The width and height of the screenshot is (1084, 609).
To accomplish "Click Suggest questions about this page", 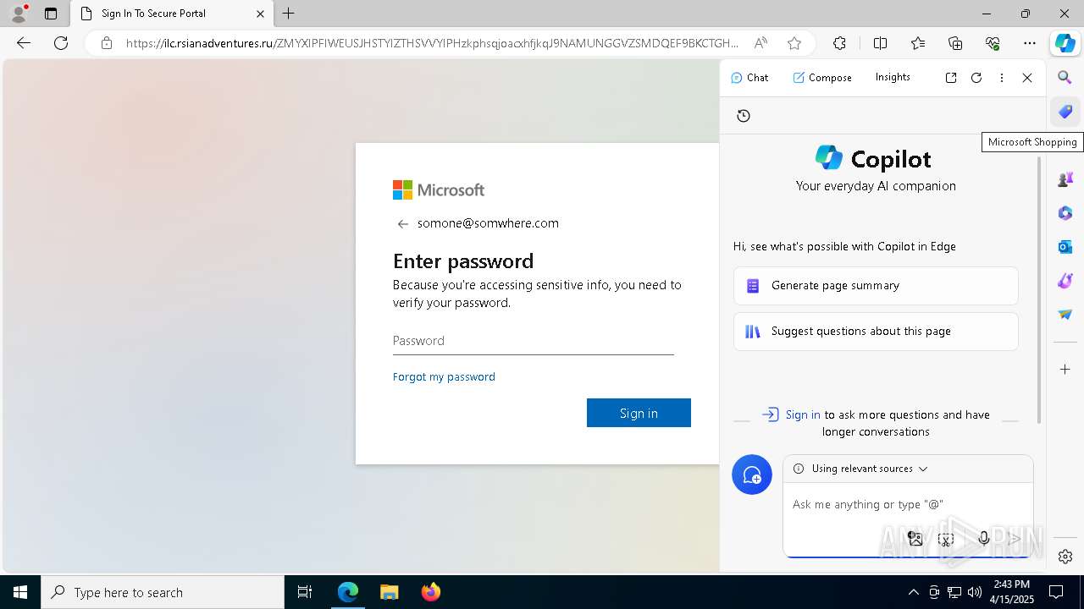I will 876,332.
